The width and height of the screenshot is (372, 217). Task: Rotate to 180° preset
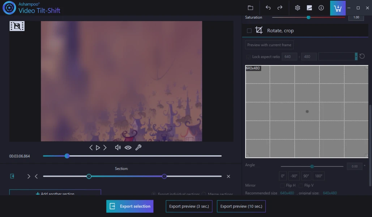pos(318,176)
